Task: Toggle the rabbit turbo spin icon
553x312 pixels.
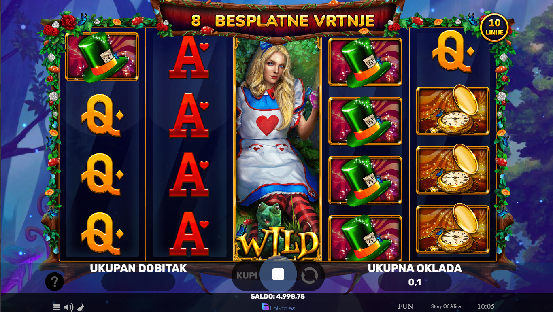Action: pyautogui.click(x=81, y=307)
